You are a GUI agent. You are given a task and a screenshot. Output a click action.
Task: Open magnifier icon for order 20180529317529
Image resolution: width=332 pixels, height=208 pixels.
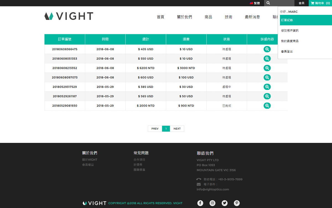coord(267,87)
